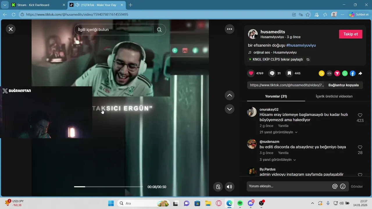Like By.Pardus's comment
Image resolution: width=372 pixels, height=209 pixels.
(360, 175)
